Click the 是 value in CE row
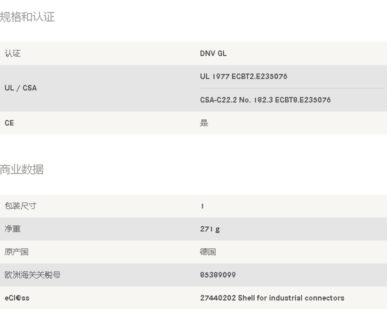 point(204,123)
